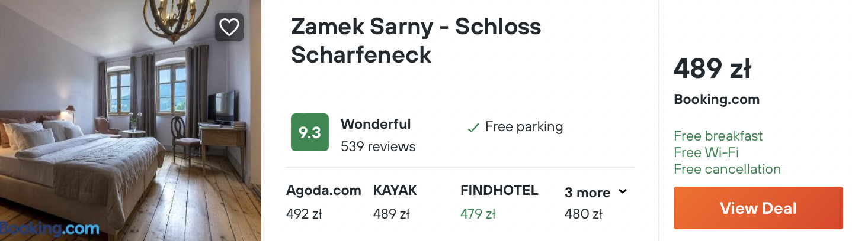This screenshot has height=241, width=852.
Task: Open the 539 reviews link
Action: click(378, 146)
